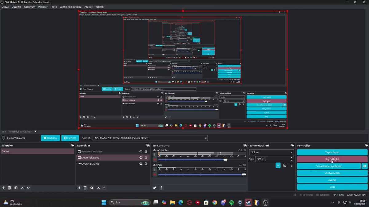Open the Sahne Koleksiyonu menu
369x207 pixels.
(x=70, y=7)
